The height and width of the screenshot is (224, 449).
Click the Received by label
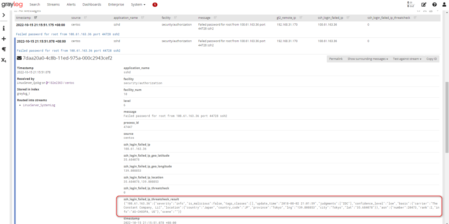(x=26, y=79)
